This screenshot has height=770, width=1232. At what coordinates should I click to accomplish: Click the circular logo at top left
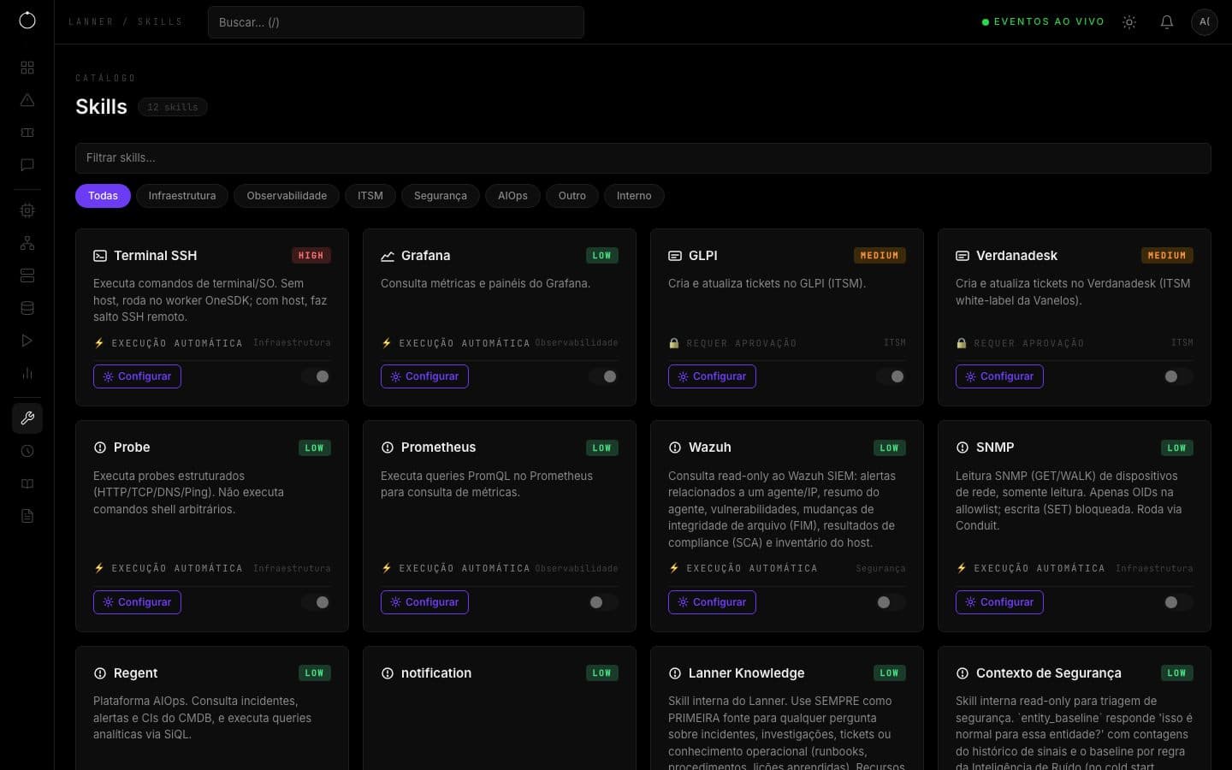(x=27, y=21)
